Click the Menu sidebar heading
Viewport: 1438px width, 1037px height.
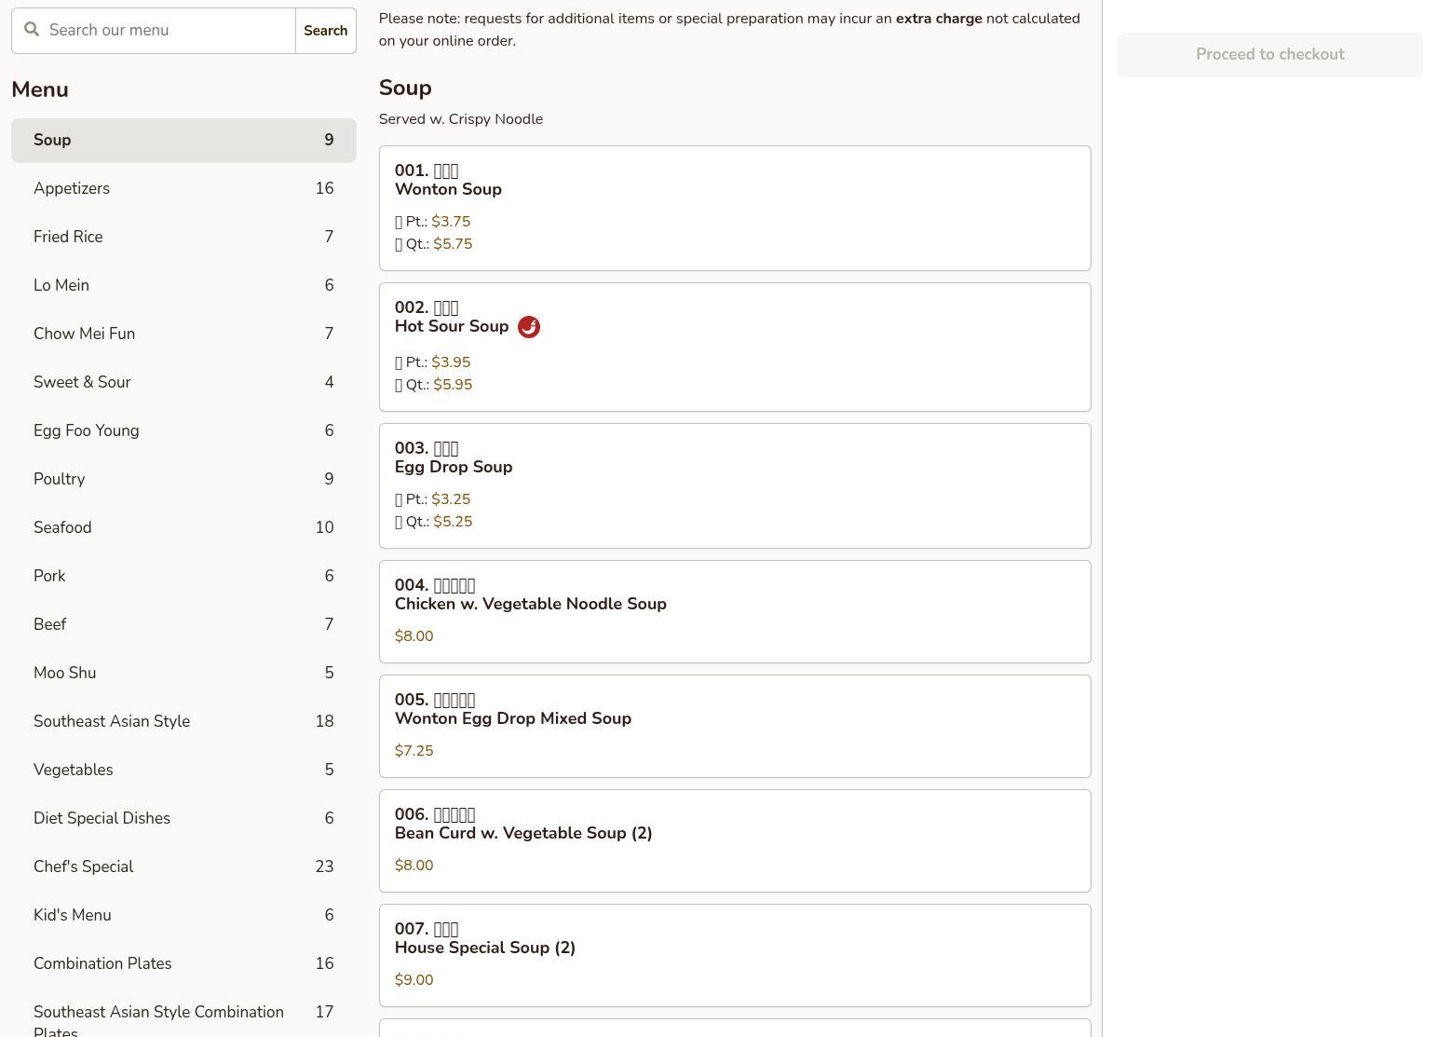tap(40, 89)
